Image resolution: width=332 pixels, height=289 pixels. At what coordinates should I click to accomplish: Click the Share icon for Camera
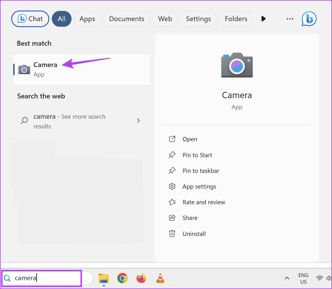[172, 218]
